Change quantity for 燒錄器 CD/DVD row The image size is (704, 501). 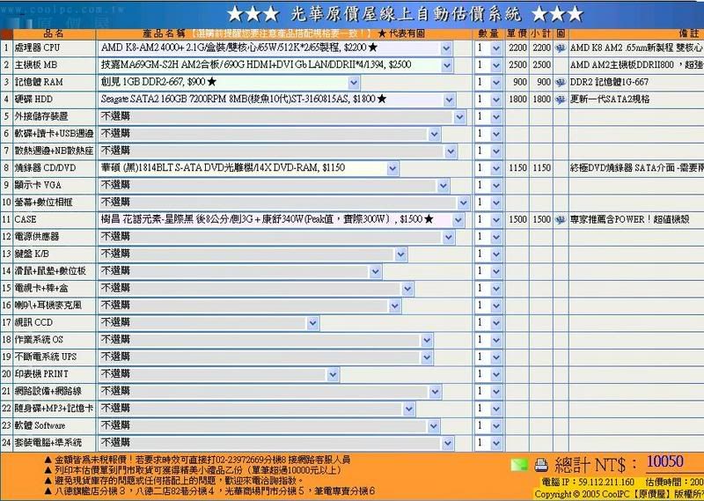coord(495,167)
